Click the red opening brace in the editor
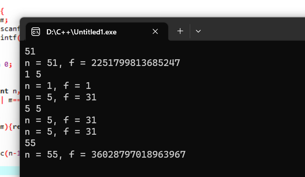The width and height of the screenshot is (305, 177). [2, 11]
